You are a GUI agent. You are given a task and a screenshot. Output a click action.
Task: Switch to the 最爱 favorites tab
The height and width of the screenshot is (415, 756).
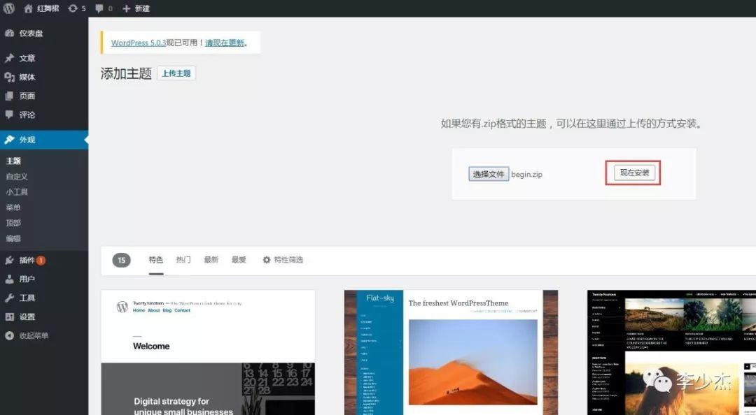click(x=239, y=260)
